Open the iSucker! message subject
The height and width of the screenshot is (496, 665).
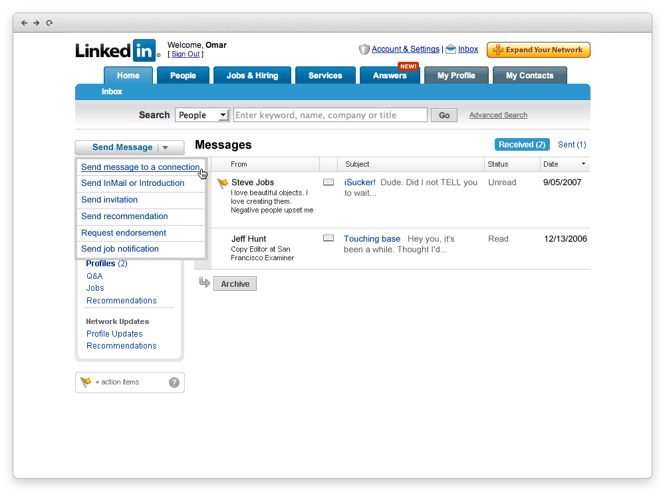360,182
